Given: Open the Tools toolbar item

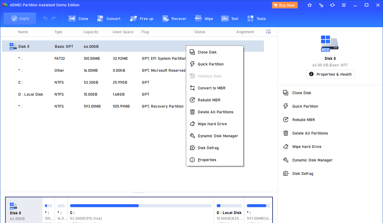Looking at the screenshot, I should tap(256, 19).
